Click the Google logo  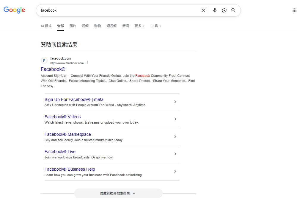pyautogui.click(x=14, y=10)
